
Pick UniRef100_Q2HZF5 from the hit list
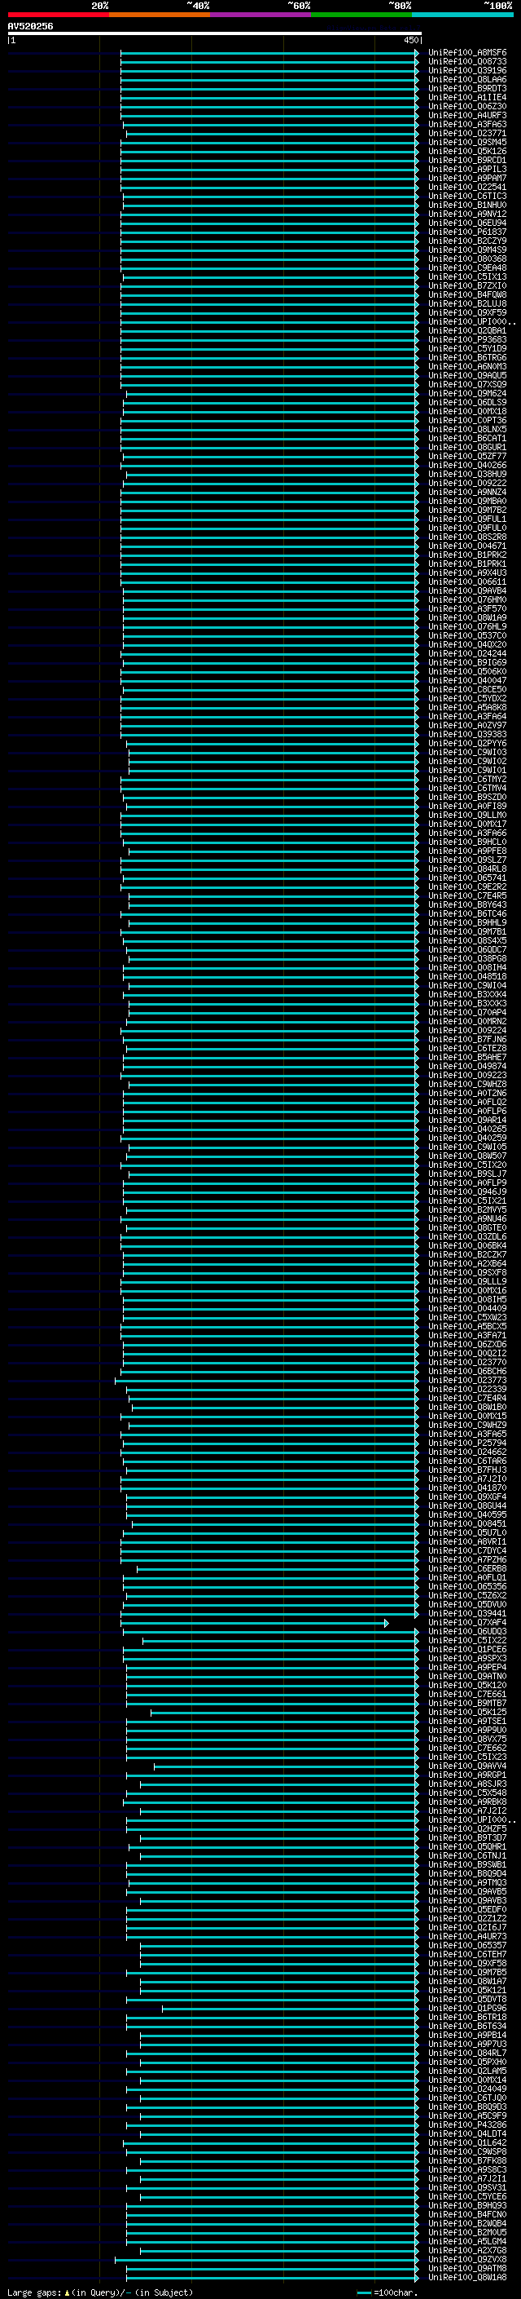(466, 1828)
